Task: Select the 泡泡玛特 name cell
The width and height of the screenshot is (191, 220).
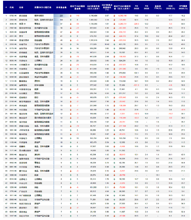Action: tap(23, 163)
